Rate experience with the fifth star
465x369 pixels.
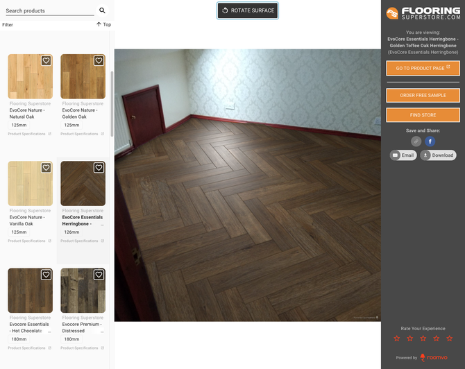click(450, 338)
